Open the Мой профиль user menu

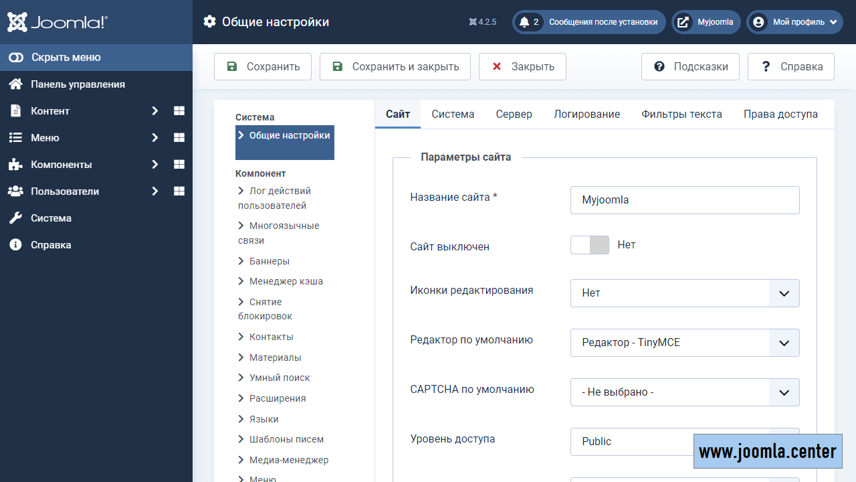click(x=794, y=22)
